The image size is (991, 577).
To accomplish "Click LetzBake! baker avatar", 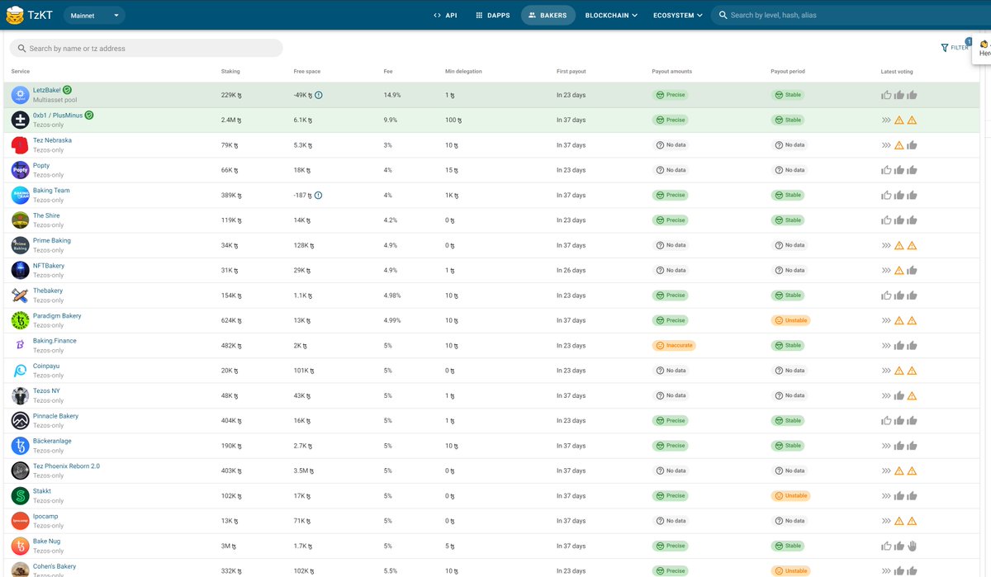I will (20, 95).
